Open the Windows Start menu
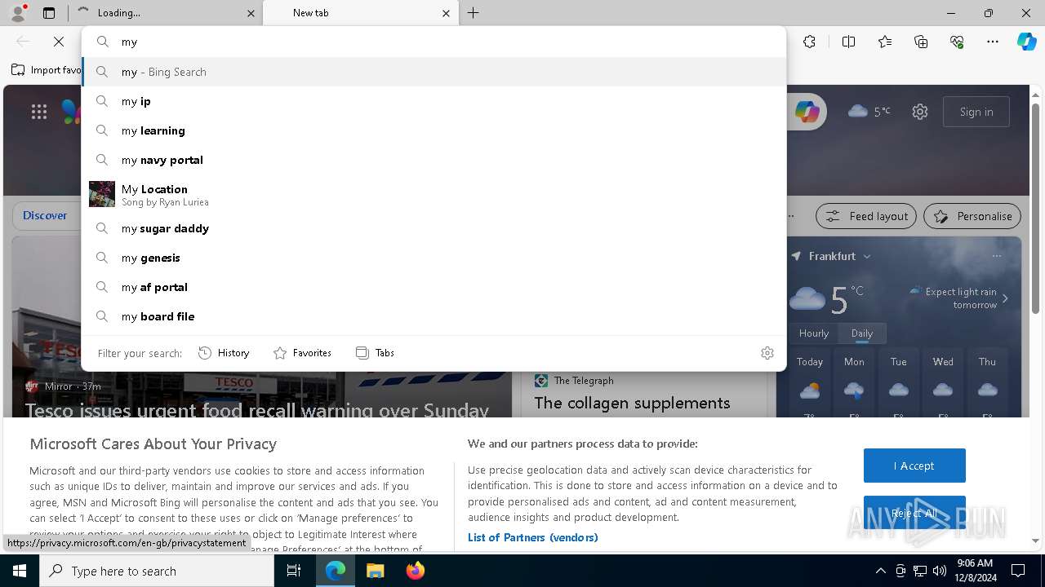The width and height of the screenshot is (1045, 587). point(20,571)
